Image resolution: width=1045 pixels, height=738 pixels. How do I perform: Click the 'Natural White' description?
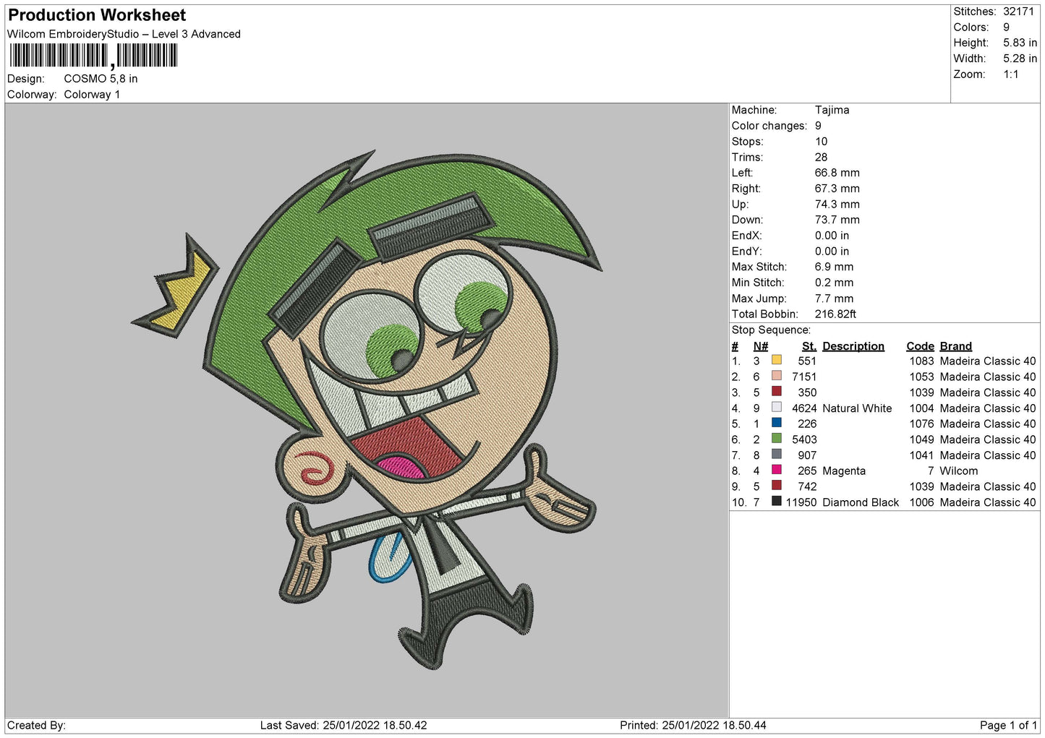click(857, 408)
